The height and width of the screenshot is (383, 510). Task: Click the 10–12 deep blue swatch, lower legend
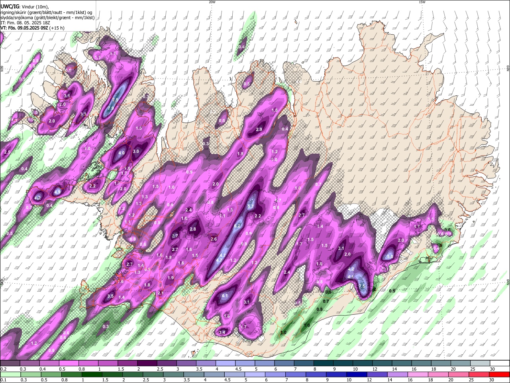coord(357,374)
